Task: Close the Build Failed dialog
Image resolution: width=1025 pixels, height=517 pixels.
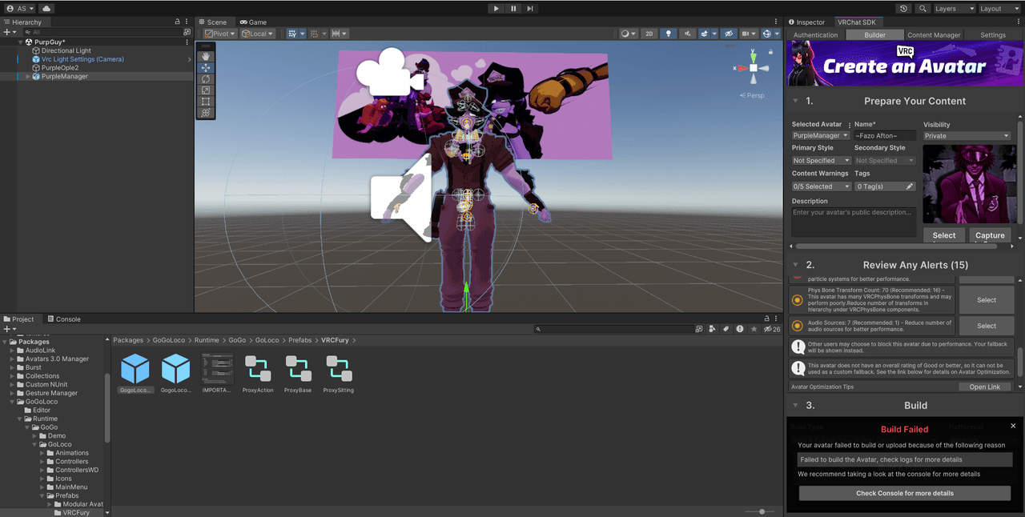Action: pyautogui.click(x=1013, y=426)
